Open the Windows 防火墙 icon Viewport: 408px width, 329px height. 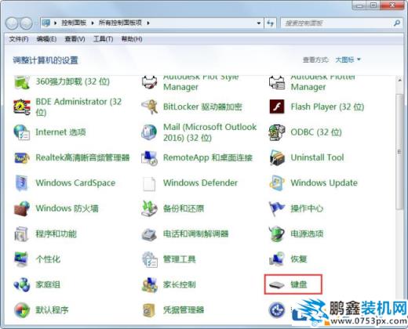pyautogui.click(x=22, y=208)
